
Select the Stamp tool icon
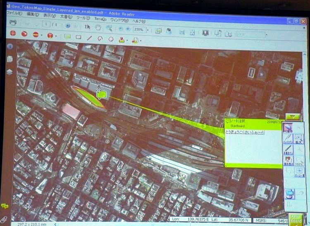click(x=122, y=40)
